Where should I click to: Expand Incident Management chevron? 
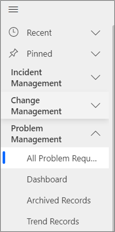coord(96,77)
